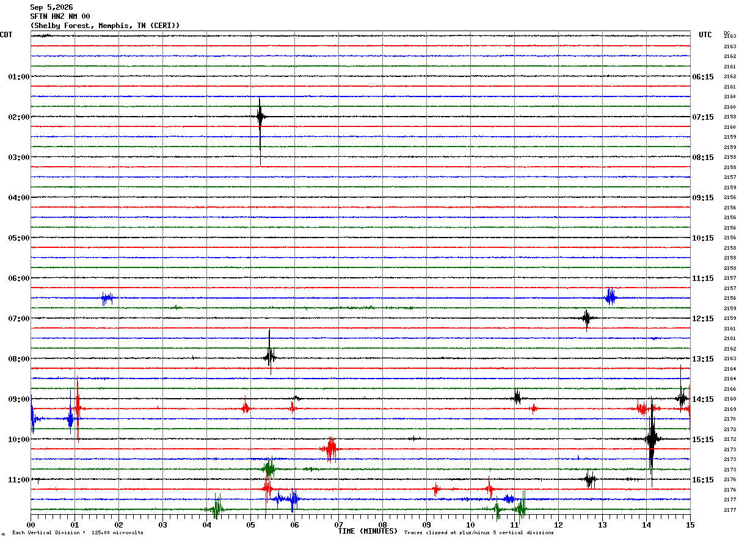The height and width of the screenshot is (541, 739).
Task: Click the Shelby Forest, Memphis location text
Action: (105, 26)
